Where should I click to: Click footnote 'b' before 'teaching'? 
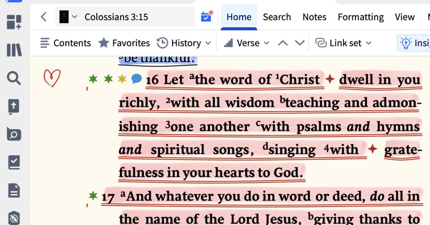click(283, 99)
